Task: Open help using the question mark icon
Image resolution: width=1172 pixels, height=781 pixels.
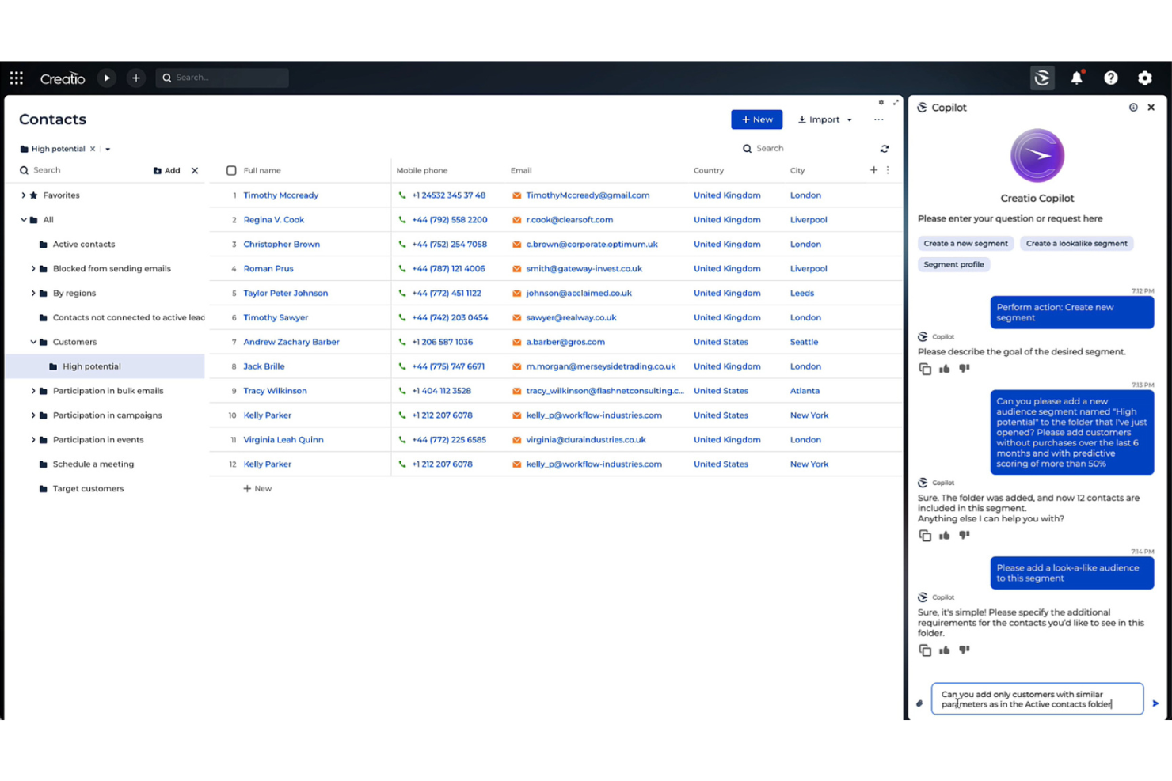Action: (1110, 78)
